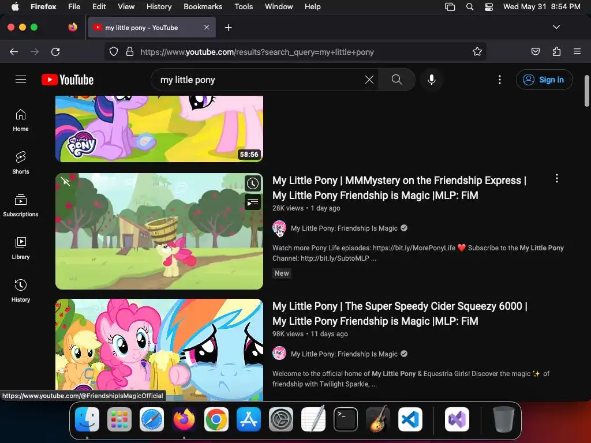Add MMMystery video to queue

pos(253,202)
